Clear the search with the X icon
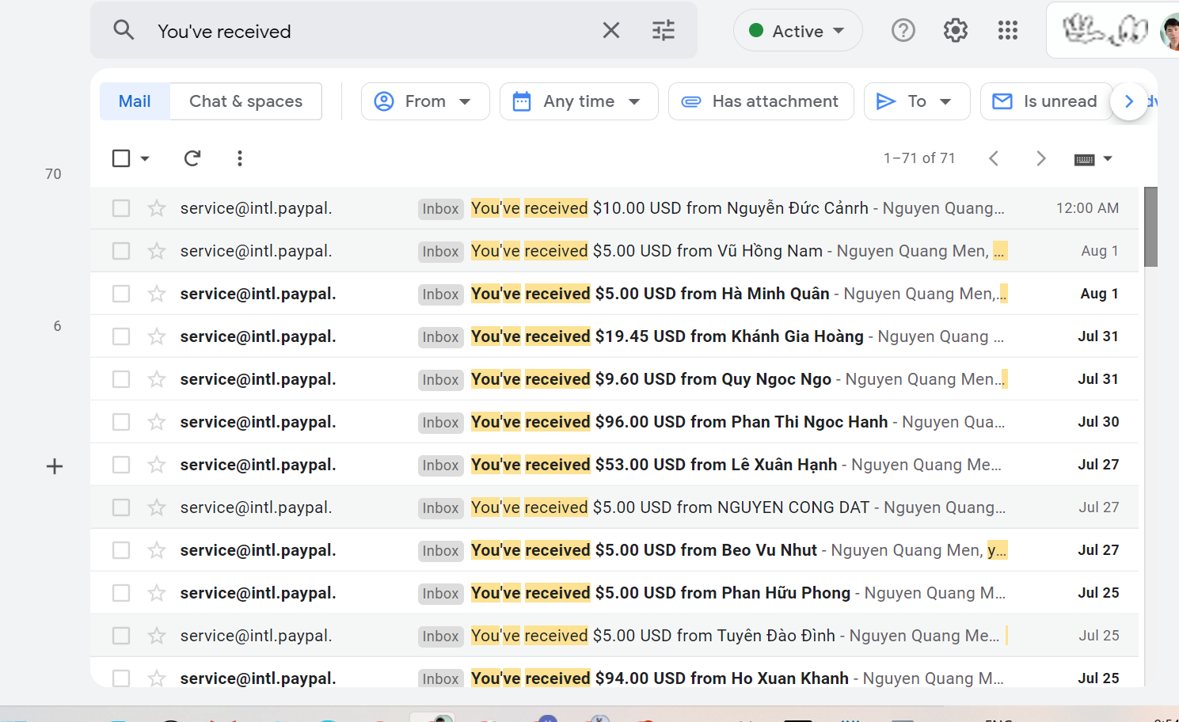Viewport: 1179px width, 722px height. click(x=611, y=30)
